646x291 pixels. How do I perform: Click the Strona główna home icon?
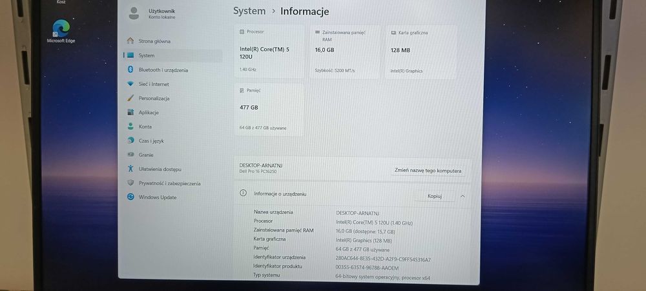(130, 41)
